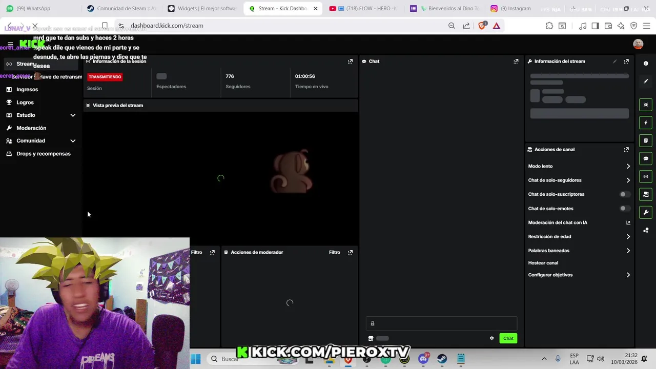This screenshot has width=656, height=369.
Task: Open Ingresos in the sidebar
Action: pyautogui.click(x=27, y=89)
